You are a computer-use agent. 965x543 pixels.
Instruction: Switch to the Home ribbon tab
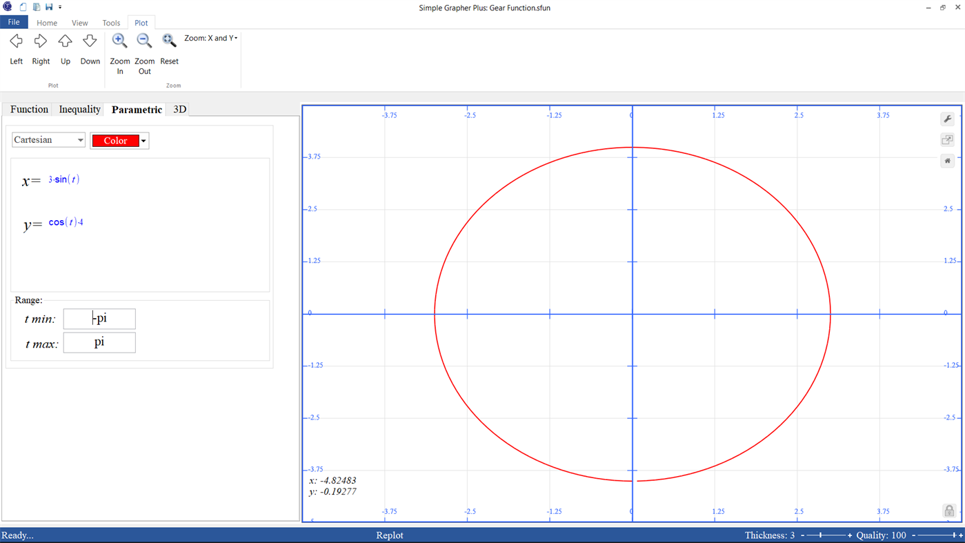(47, 23)
